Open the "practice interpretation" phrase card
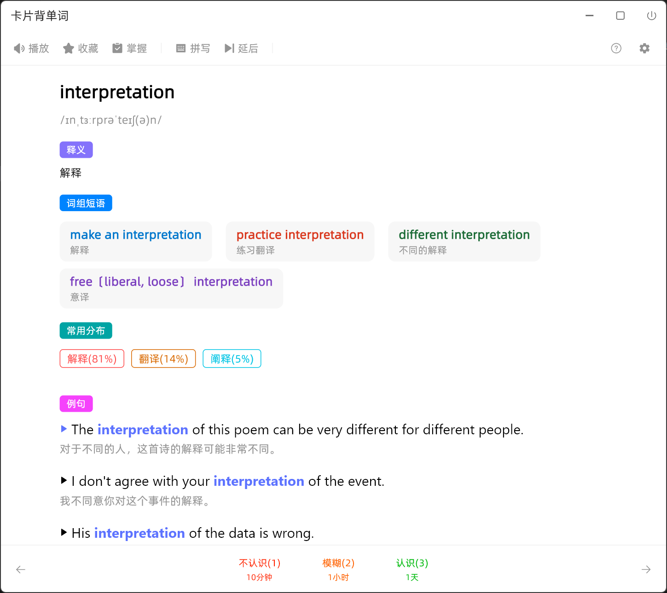The image size is (667, 593). pos(300,242)
